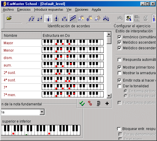157x141 pixels.
Task: Click the chord list scroll down arrow
Action: [109, 96]
